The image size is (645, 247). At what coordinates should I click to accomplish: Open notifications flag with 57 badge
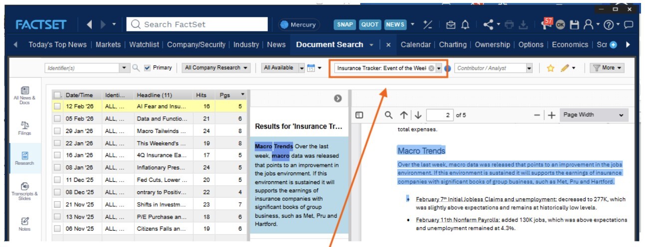point(547,23)
